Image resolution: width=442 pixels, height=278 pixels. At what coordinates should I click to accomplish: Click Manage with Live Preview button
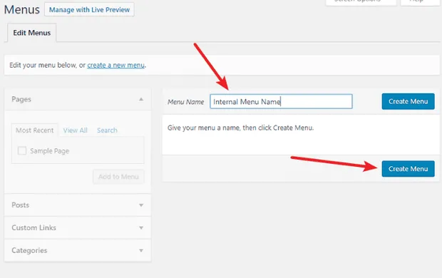point(89,9)
